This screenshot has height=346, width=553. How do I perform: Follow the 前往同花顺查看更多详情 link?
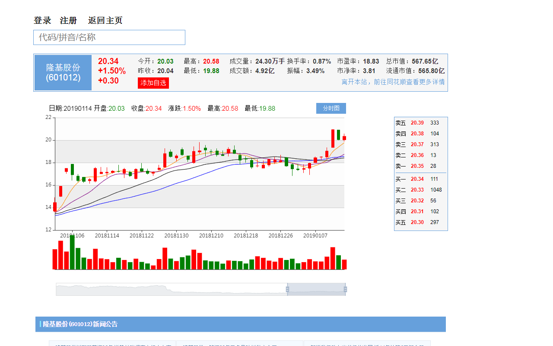point(393,82)
